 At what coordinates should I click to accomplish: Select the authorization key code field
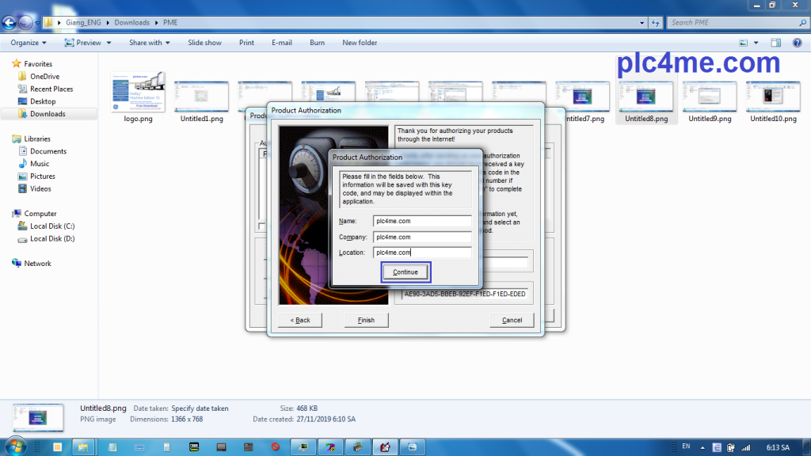pos(464,294)
